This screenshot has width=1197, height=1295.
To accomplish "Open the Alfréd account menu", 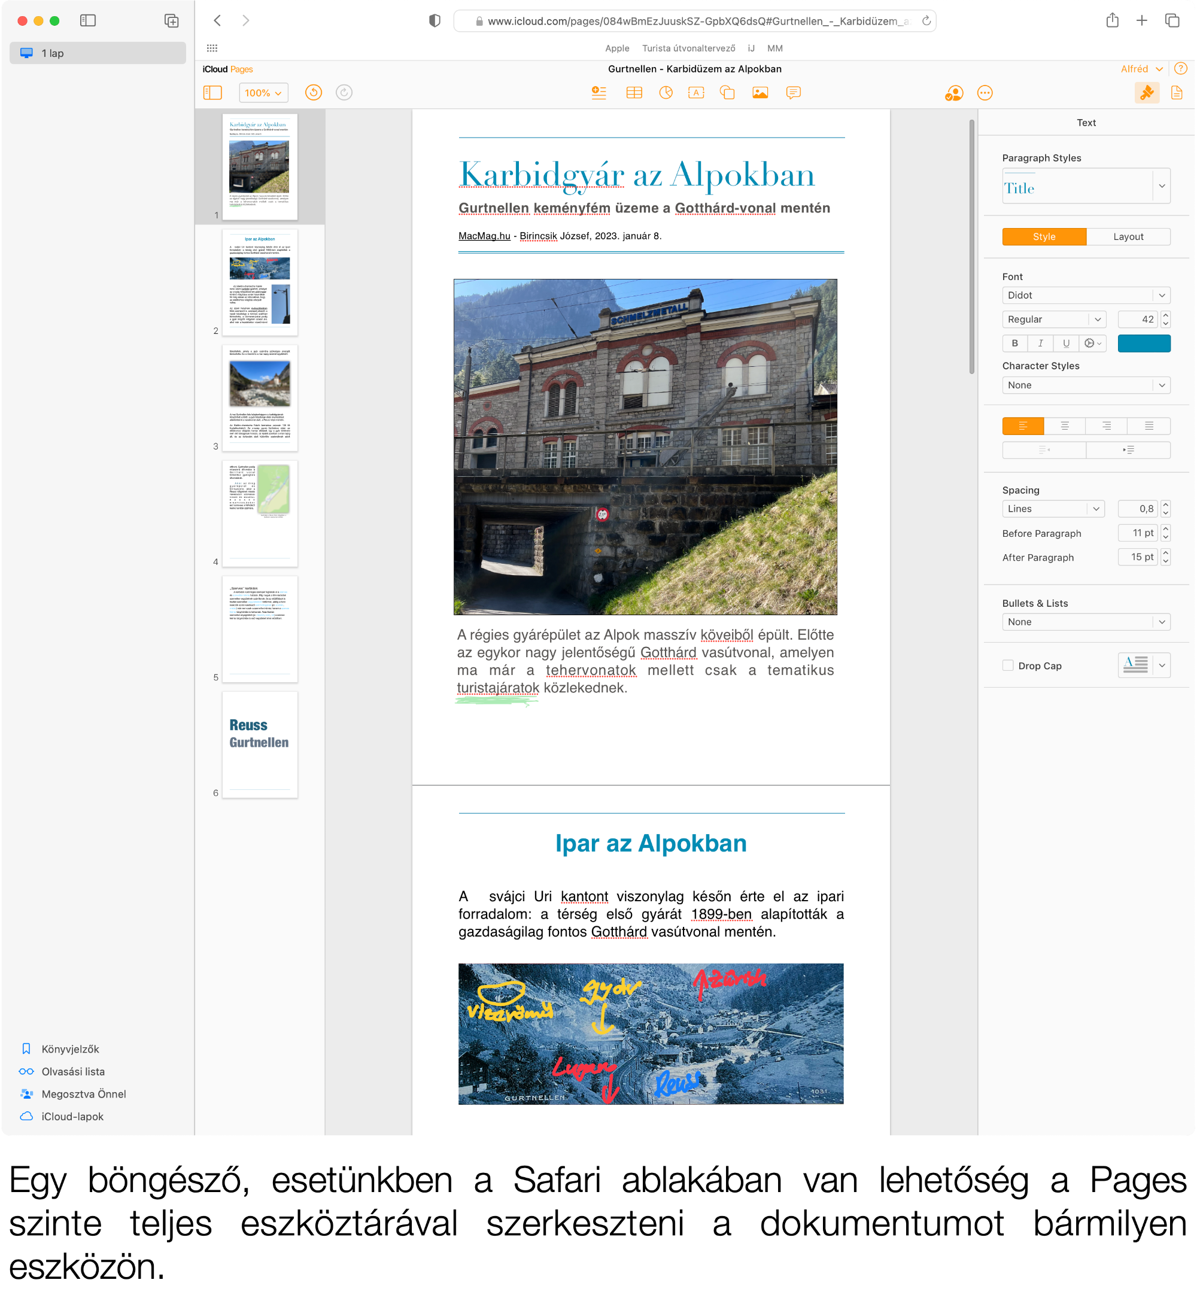I will pos(1141,69).
